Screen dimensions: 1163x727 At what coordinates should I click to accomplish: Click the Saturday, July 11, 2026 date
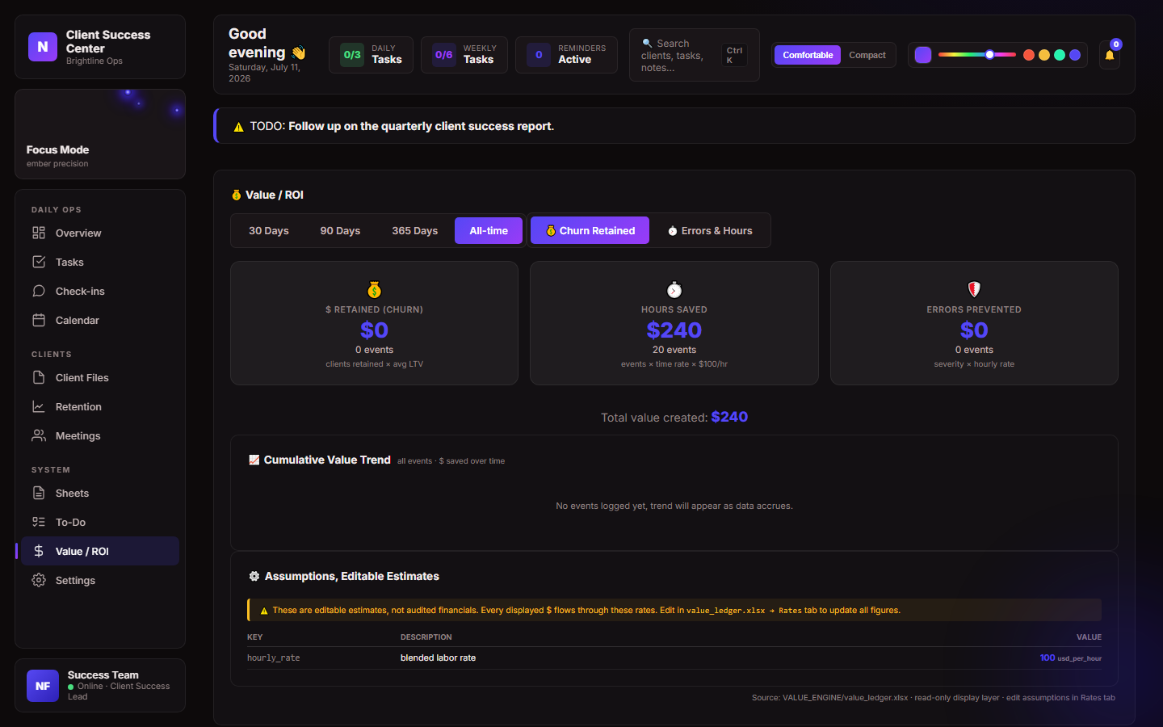[264, 73]
